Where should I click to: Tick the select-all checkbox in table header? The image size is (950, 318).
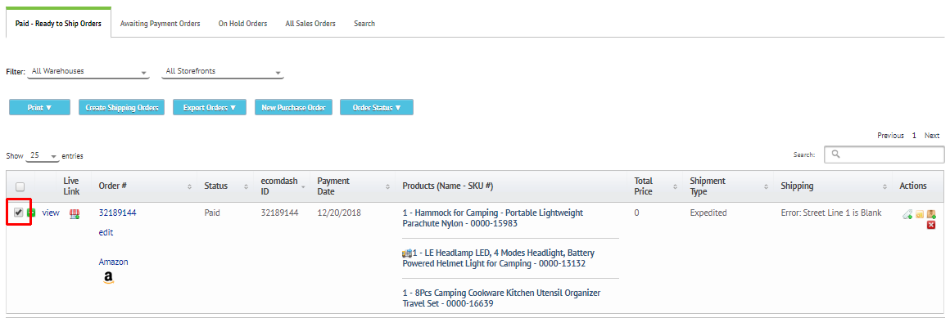click(x=20, y=187)
